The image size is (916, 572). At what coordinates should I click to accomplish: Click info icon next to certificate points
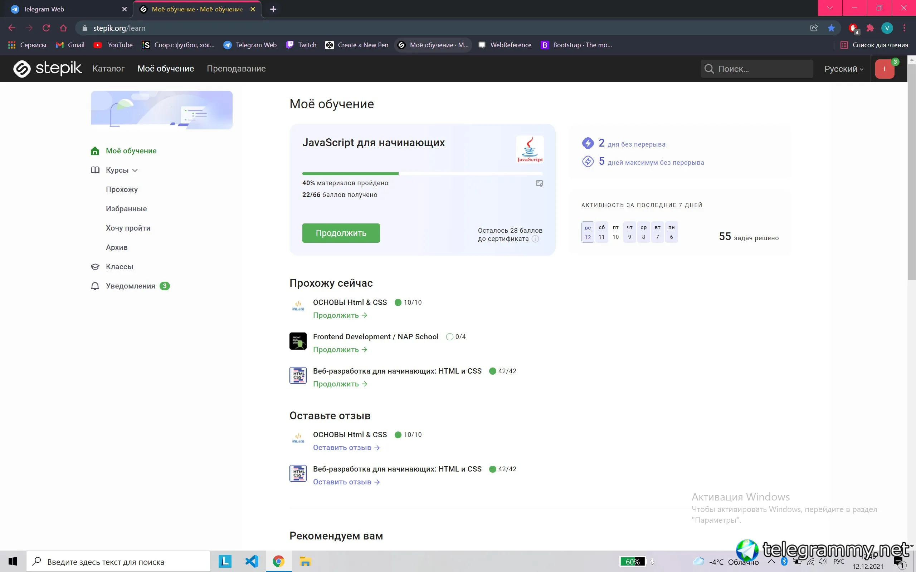tap(535, 239)
